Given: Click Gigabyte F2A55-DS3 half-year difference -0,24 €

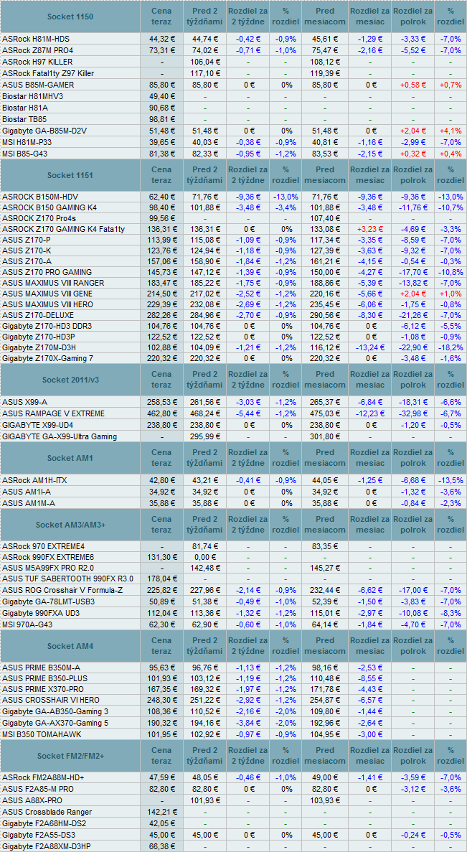Looking at the screenshot, I should [412, 835].
